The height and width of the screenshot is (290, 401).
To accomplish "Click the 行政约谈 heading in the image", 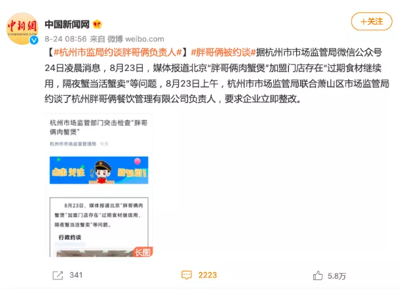I will (70, 238).
